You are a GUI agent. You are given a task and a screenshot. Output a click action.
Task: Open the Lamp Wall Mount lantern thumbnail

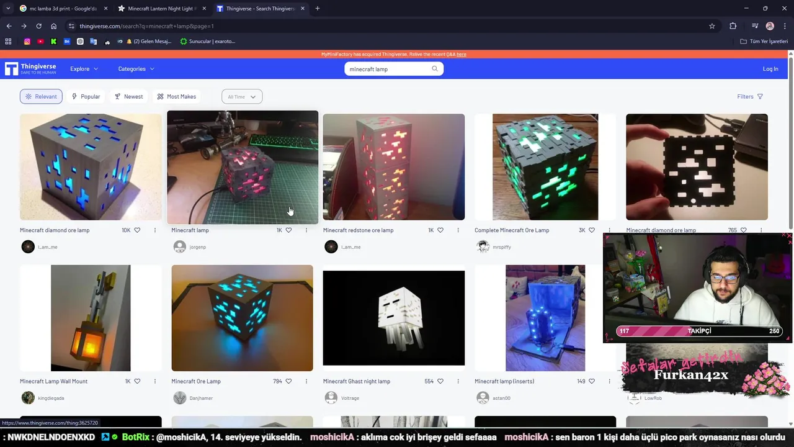[91, 318]
